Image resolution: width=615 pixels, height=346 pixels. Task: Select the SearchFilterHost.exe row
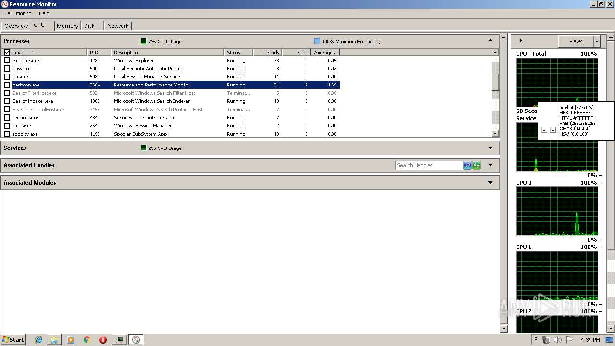tap(170, 93)
